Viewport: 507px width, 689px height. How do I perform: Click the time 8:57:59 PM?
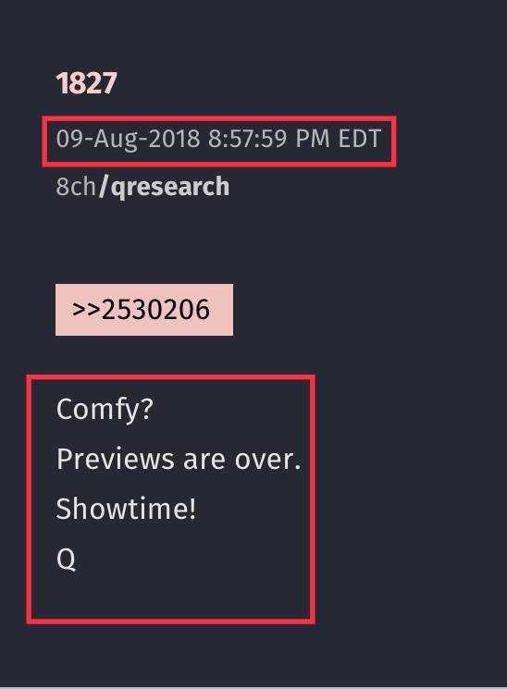click(269, 139)
